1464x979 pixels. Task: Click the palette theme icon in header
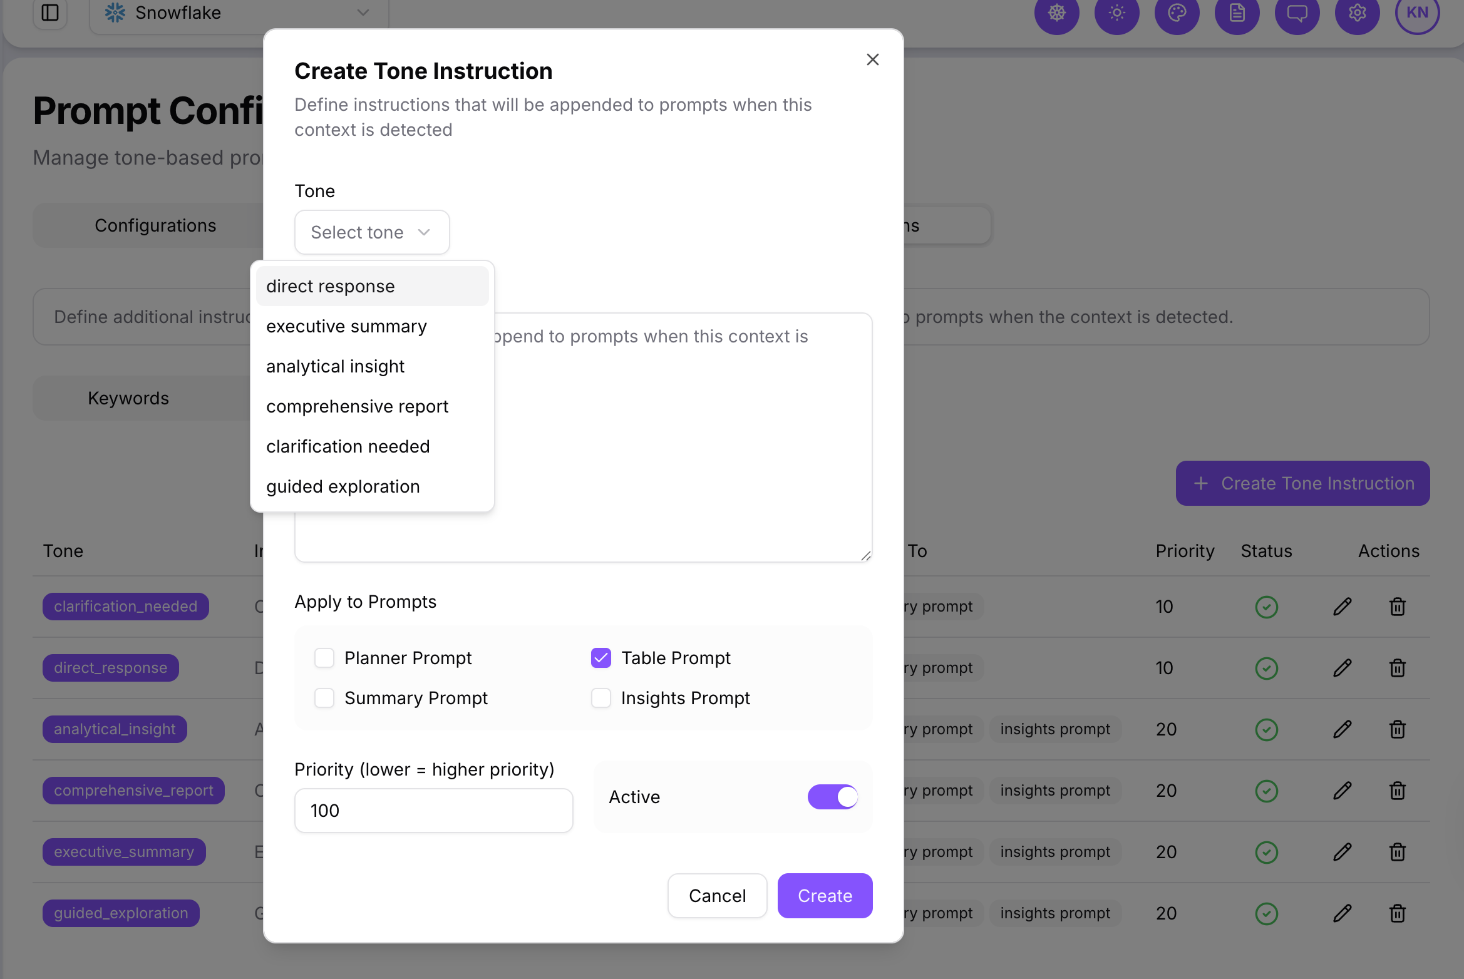1177,13
